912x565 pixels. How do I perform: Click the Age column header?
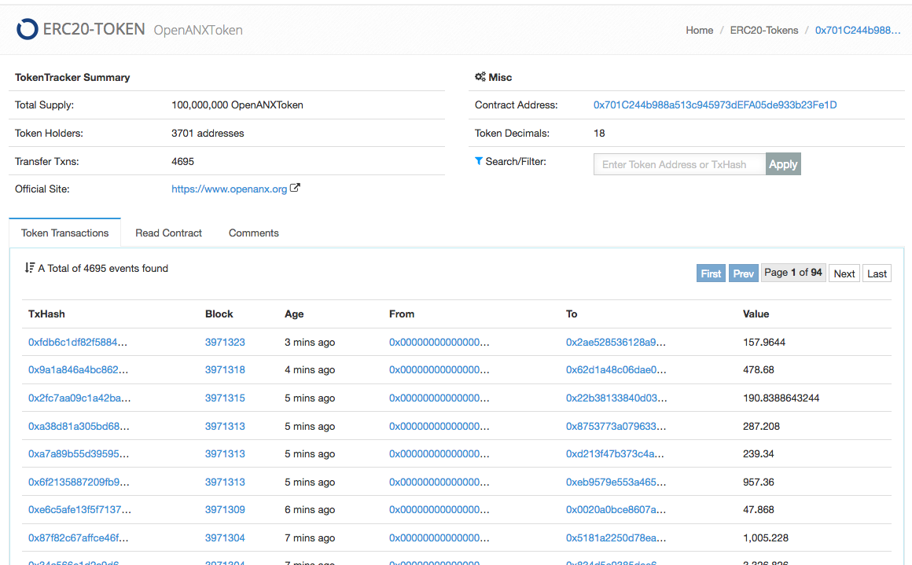coord(294,314)
